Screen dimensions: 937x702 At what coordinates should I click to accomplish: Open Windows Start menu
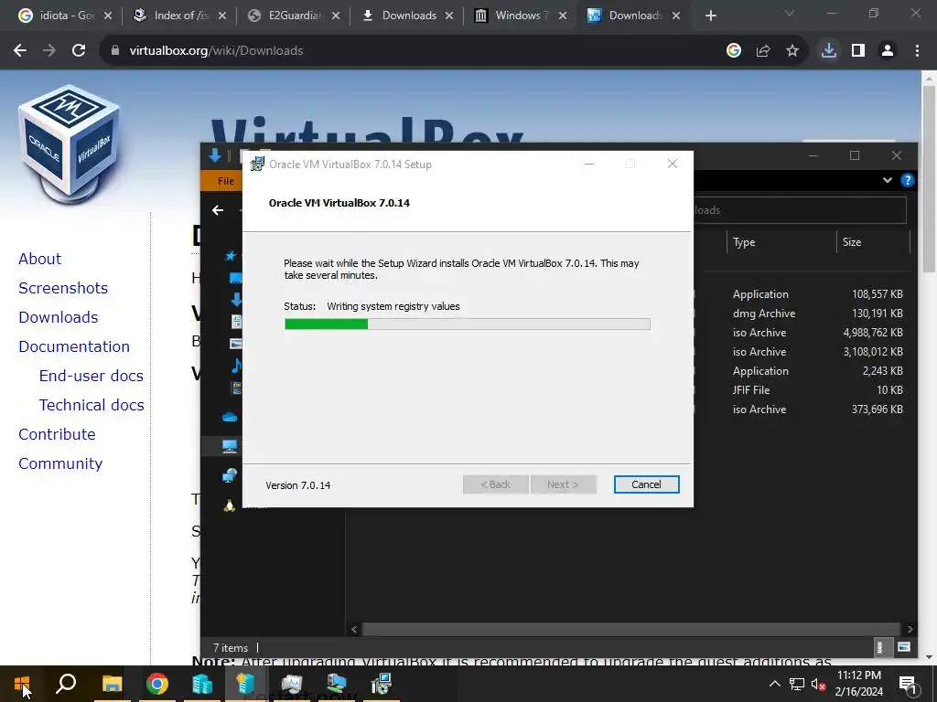click(22, 684)
